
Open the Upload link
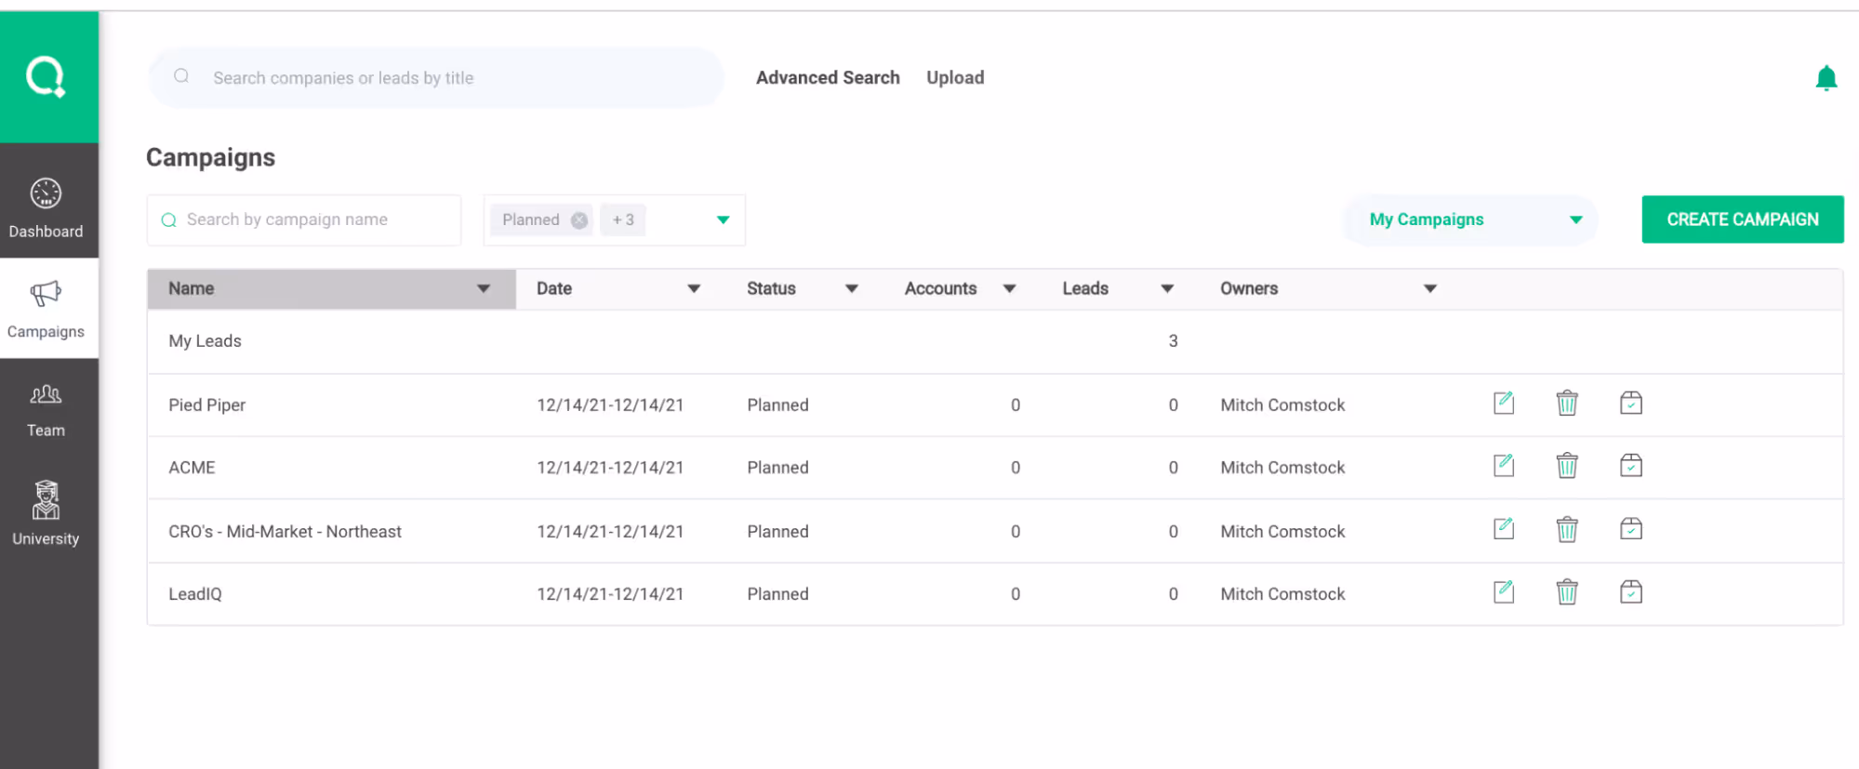coord(955,78)
